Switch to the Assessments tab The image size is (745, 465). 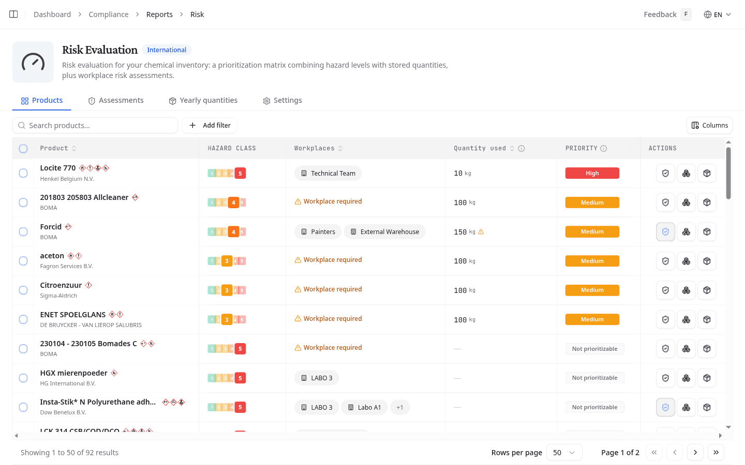(116, 101)
